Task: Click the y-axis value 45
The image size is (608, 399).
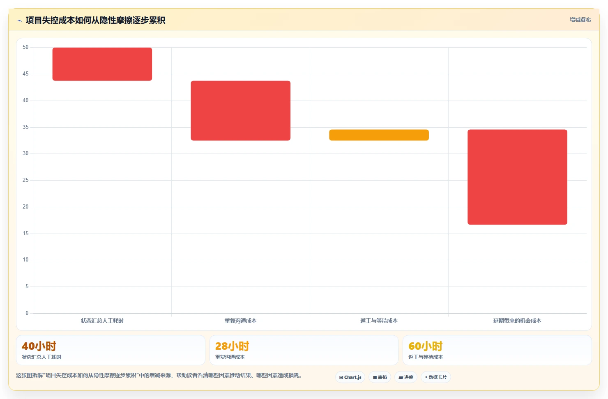Action: (x=25, y=74)
